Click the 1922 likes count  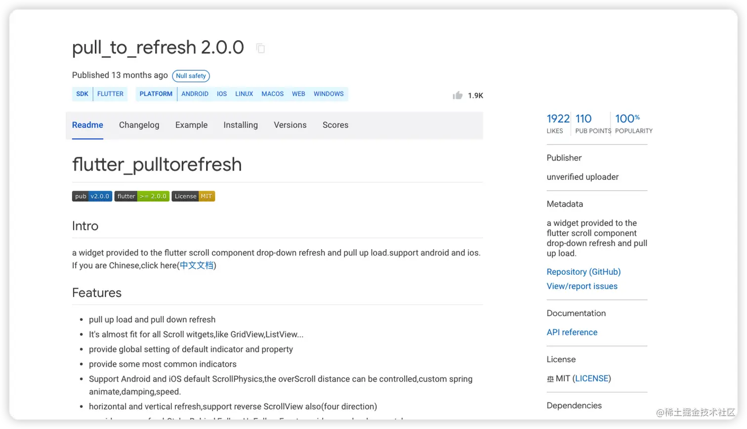coord(558,119)
